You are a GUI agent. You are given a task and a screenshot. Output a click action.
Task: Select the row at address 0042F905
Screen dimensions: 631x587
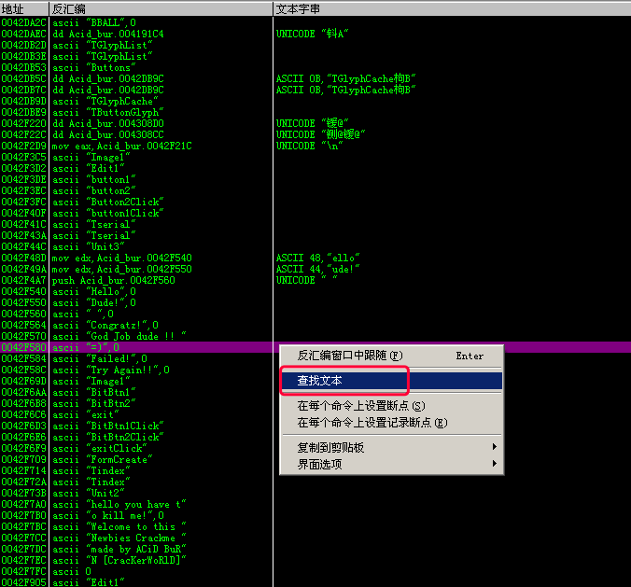[x=315, y=582]
